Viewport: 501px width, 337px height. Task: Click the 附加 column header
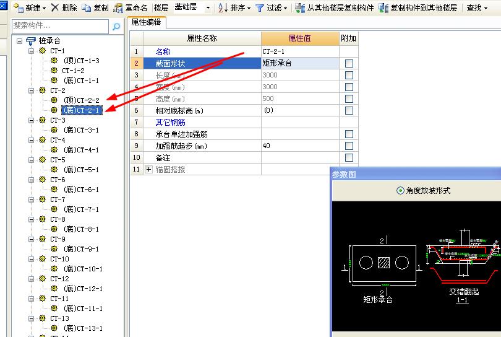click(x=348, y=38)
